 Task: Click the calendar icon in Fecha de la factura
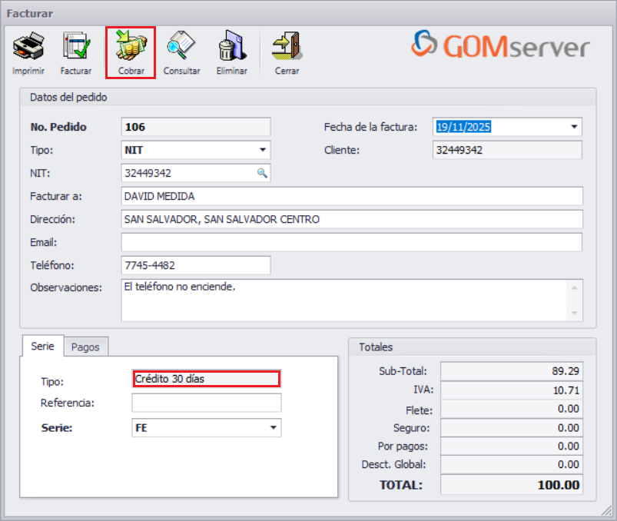573,127
